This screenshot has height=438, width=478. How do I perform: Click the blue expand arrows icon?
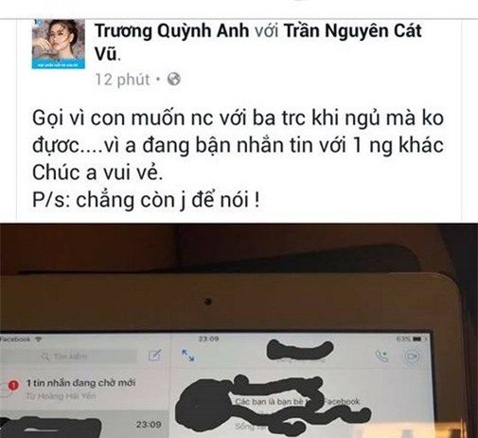(x=188, y=356)
